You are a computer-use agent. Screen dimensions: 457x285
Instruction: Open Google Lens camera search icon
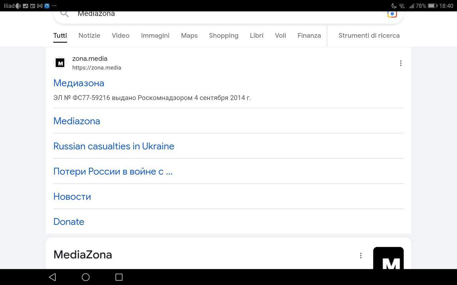[x=392, y=14]
